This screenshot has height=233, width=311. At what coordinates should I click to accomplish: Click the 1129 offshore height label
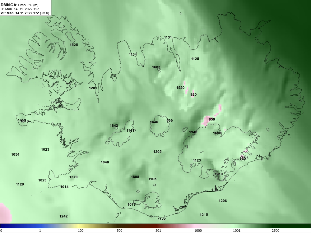pyautogui.click(x=20, y=184)
